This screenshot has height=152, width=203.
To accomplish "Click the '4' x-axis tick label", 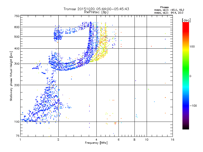I will click(x=96, y=140).
